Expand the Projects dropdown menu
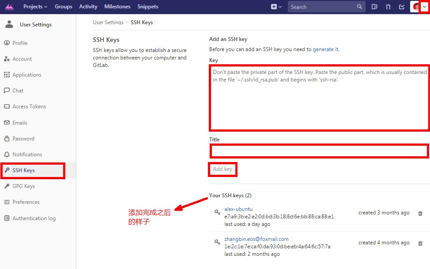This screenshot has width=430, height=269. 35,7
